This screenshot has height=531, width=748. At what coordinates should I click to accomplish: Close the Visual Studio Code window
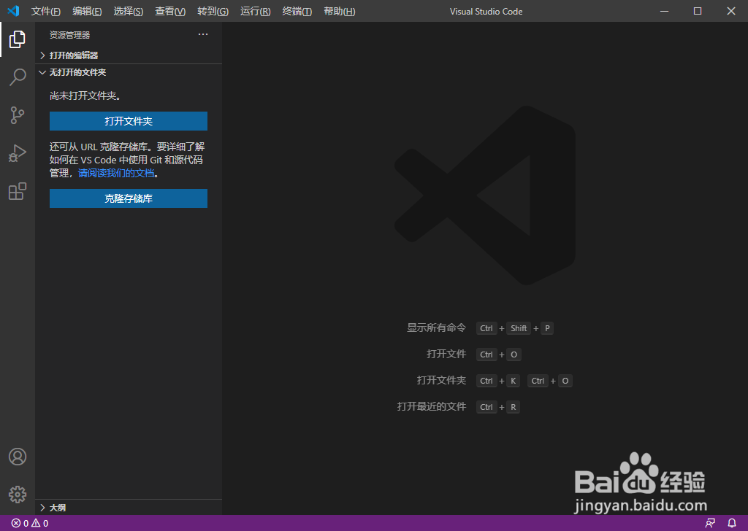coord(730,11)
